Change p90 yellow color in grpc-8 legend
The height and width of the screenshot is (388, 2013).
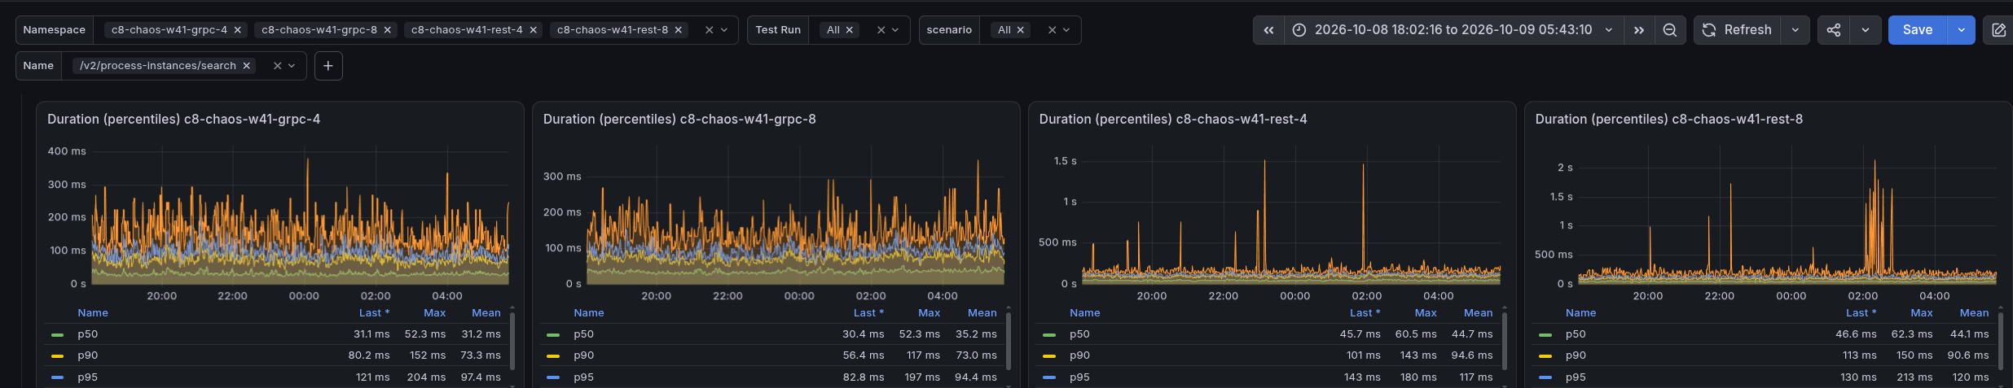click(x=553, y=356)
